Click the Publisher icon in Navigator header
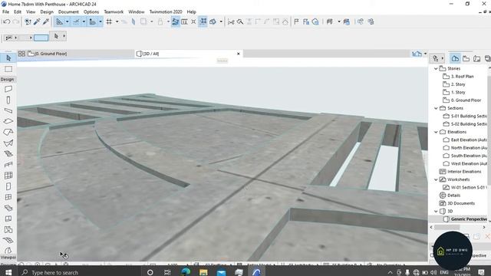 tap(487, 58)
